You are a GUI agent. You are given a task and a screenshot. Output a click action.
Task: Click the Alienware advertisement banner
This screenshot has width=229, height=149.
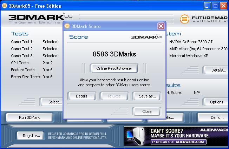[176, 136]
